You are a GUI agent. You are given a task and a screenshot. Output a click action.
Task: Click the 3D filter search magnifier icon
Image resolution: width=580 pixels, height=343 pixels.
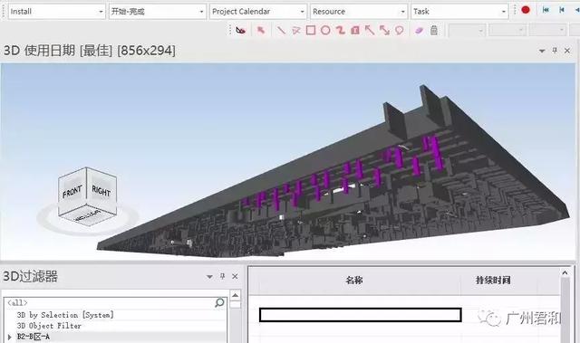pos(219,303)
